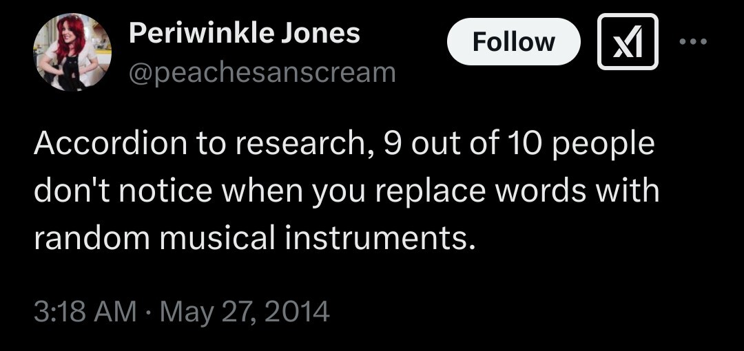Open the @peachesanscream handle link
The width and height of the screenshot is (744, 351).
(262, 71)
